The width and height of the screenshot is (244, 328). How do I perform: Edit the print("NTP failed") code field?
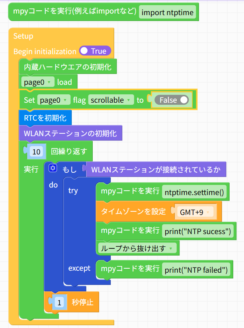(196, 269)
